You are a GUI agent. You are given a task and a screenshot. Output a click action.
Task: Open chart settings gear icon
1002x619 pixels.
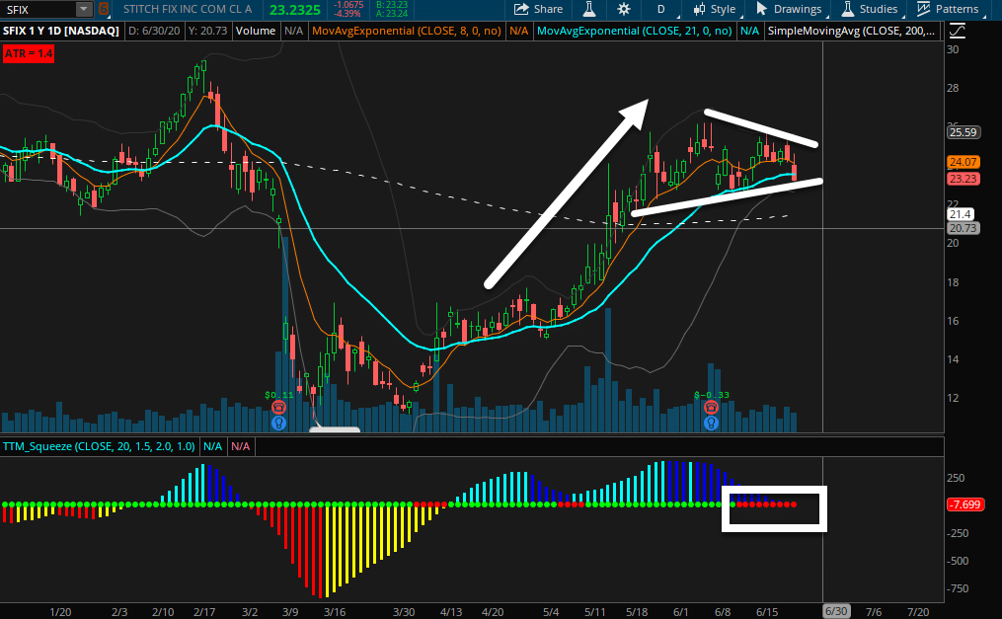624,9
